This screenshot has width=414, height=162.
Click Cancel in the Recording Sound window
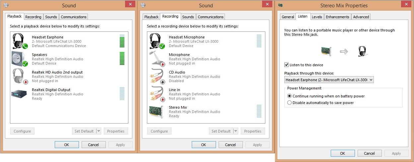tap(230, 145)
